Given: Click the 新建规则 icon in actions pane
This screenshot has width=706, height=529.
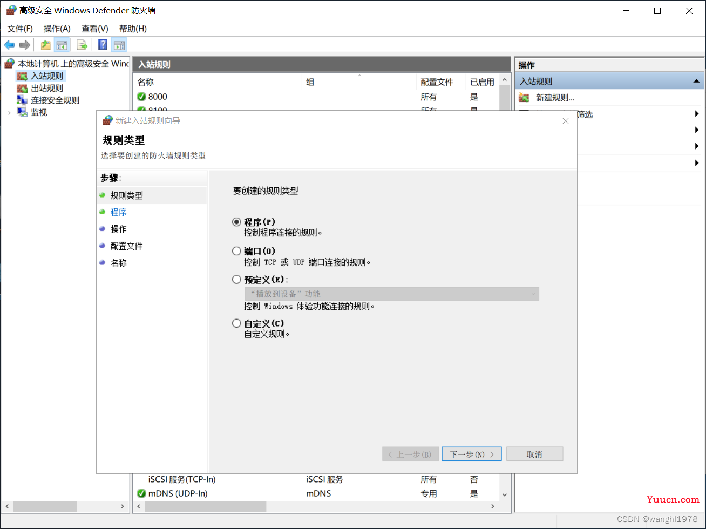Looking at the screenshot, I should coord(524,98).
